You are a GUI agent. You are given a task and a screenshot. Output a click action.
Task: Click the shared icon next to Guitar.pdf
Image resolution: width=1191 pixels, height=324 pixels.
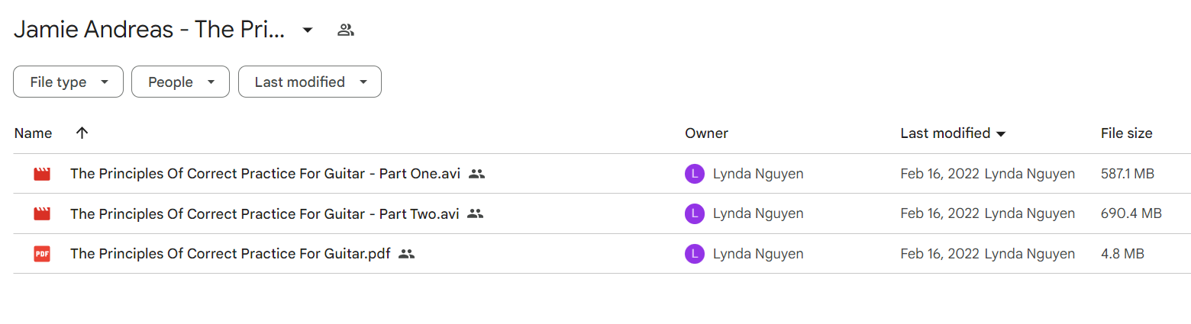(407, 254)
